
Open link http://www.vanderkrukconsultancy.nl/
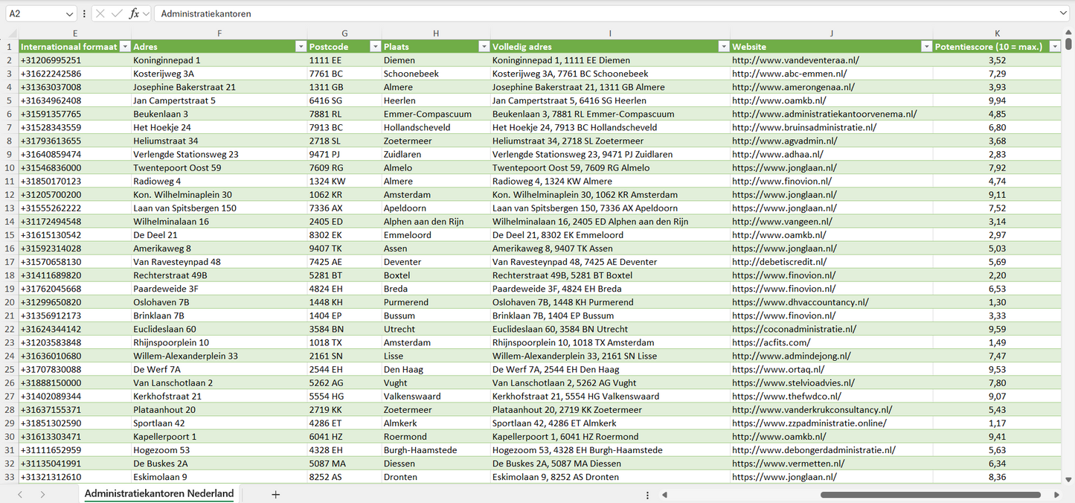(812, 410)
